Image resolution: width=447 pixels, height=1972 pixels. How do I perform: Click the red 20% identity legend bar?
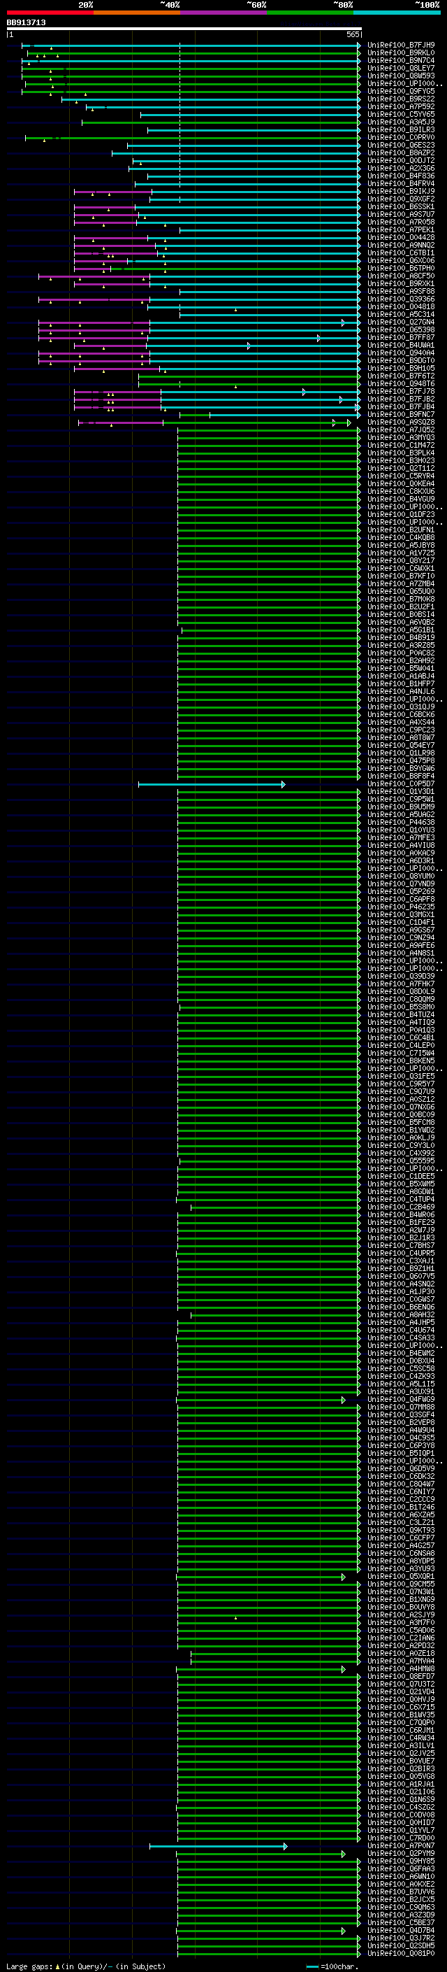pos(50,13)
